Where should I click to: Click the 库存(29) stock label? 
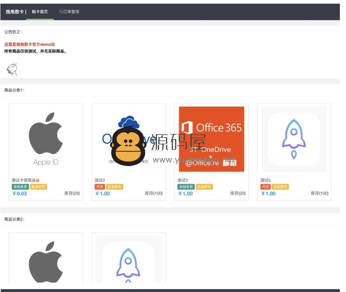point(72,193)
